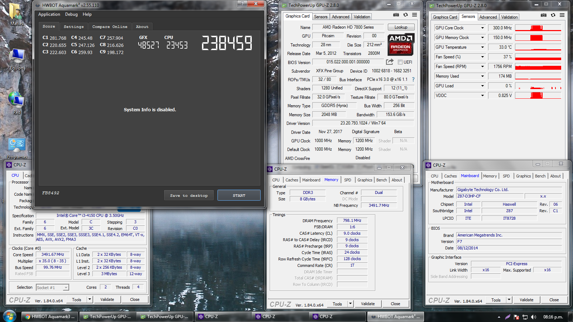Viewport: 573px width, 322px height.
Task: Open Tools dropdown arrow in CPU-Z Mainboard window
Action: tap(509, 300)
